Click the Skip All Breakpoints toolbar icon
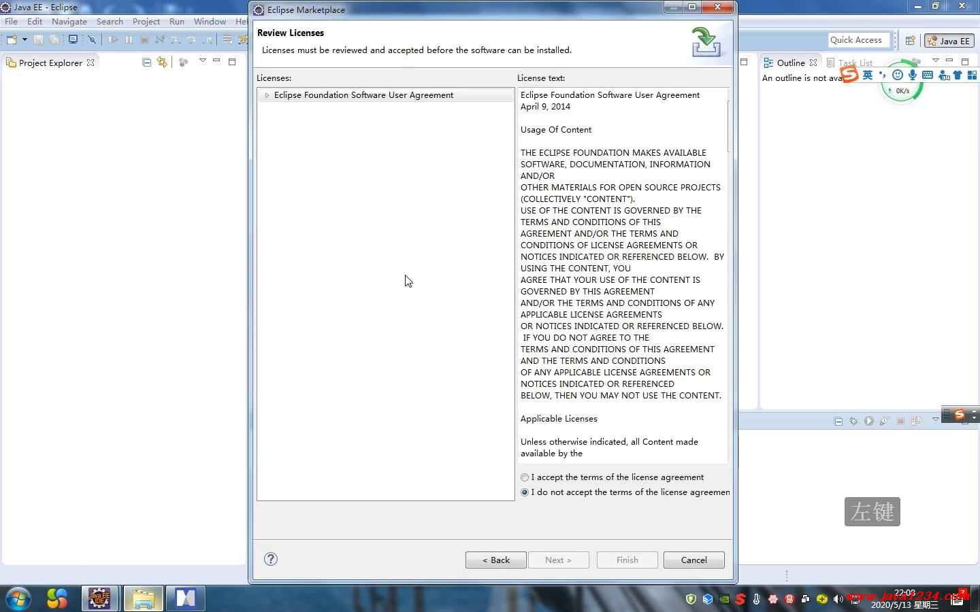This screenshot has height=612, width=980. click(x=92, y=39)
